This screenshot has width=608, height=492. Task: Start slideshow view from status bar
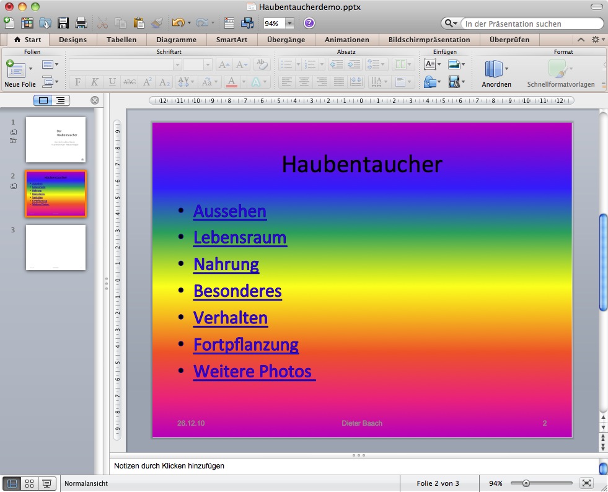coord(46,483)
